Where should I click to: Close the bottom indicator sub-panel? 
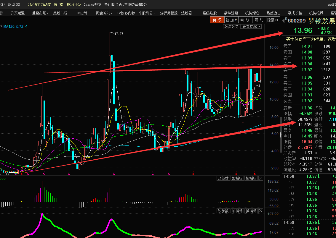coord(261,211)
